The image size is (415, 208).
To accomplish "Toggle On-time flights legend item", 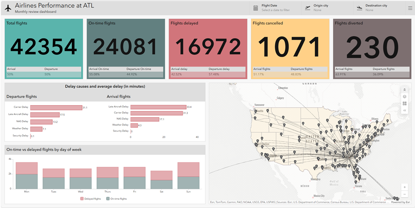I will click(x=116, y=199).
